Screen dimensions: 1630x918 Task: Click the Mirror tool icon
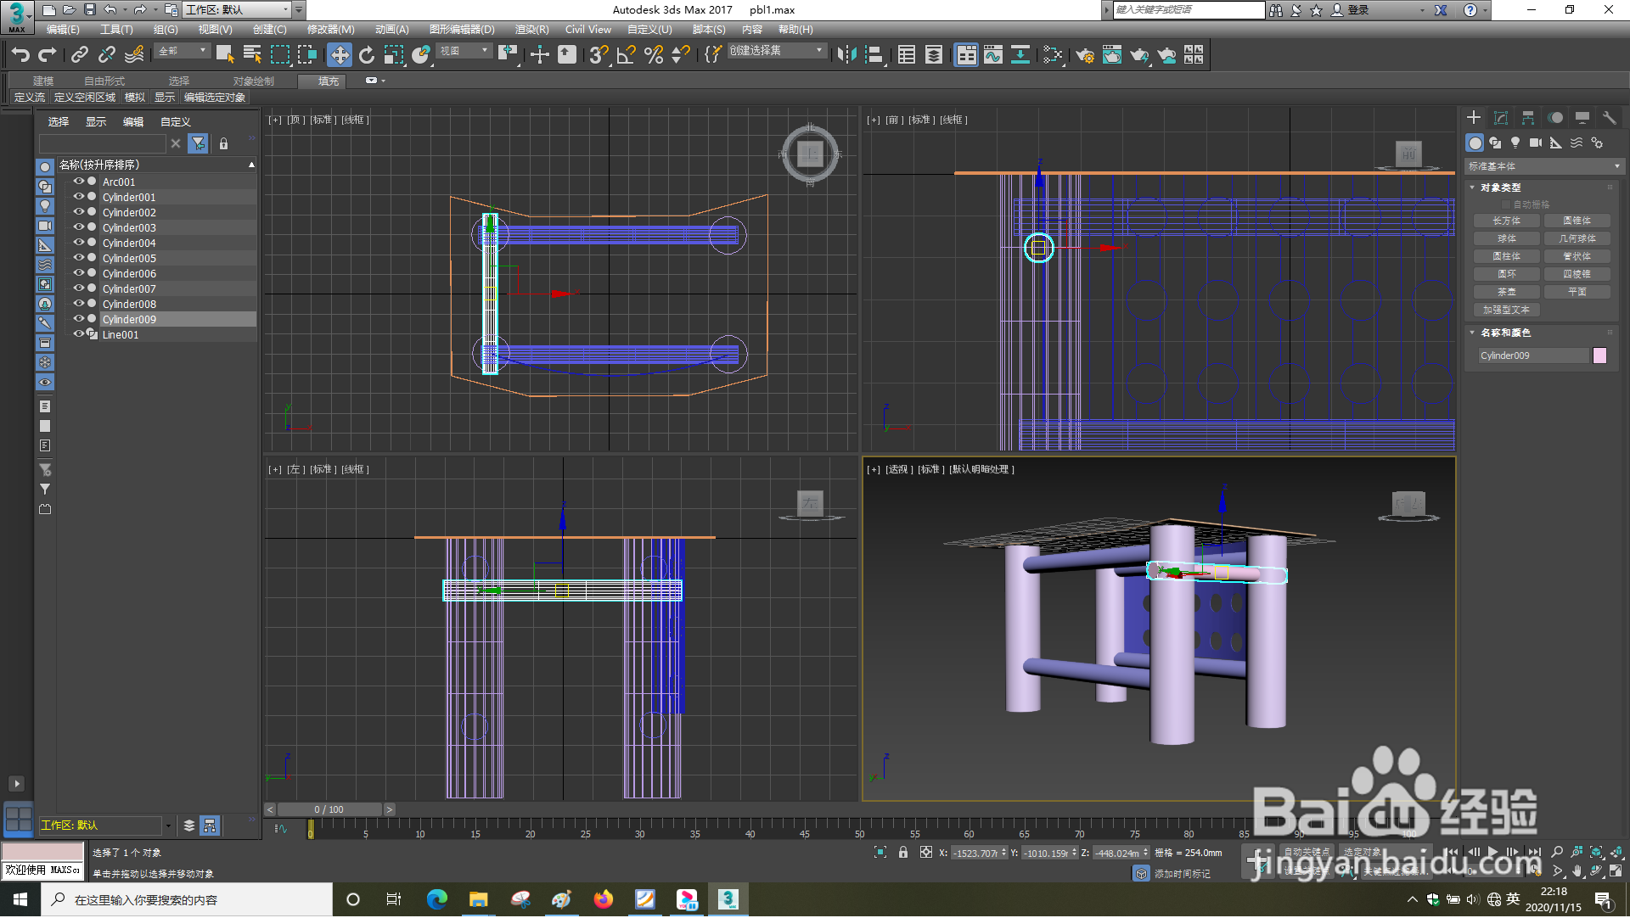[846, 55]
